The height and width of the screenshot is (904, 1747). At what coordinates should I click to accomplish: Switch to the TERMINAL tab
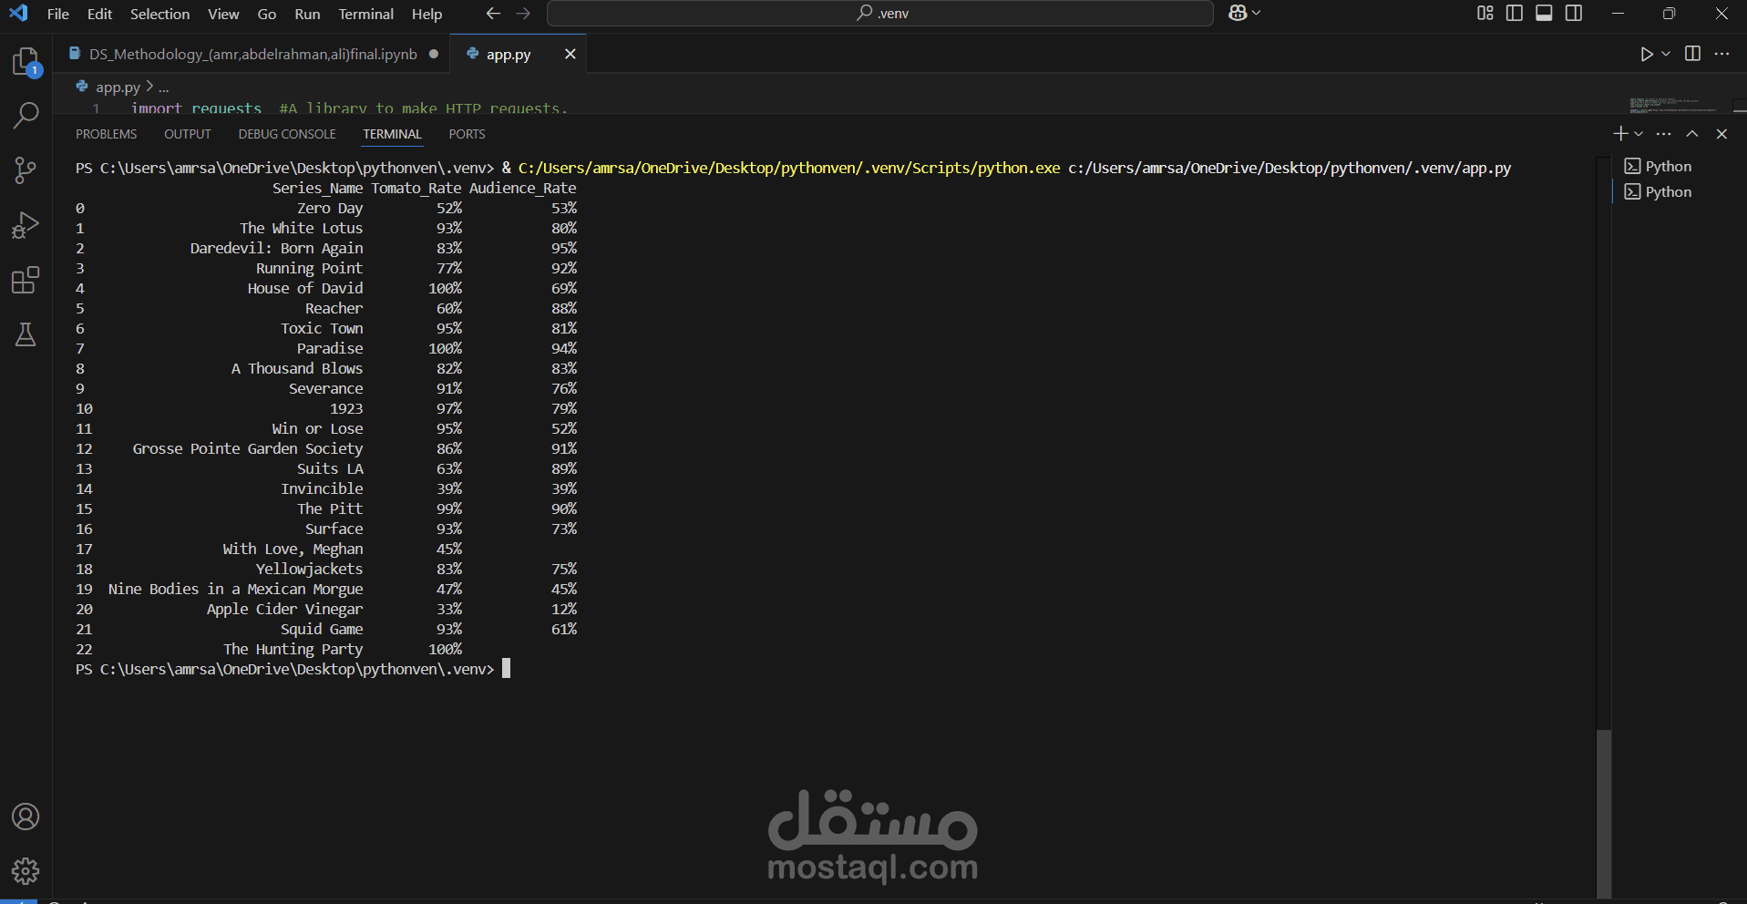(x=392, y=134)
